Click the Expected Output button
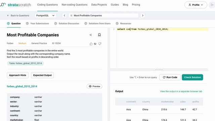The image size is (215, 121). [42, 75]
